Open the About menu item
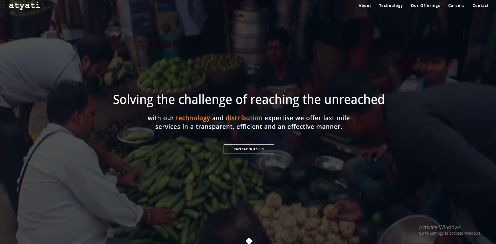The image size is (496, 244). [365, 6]
